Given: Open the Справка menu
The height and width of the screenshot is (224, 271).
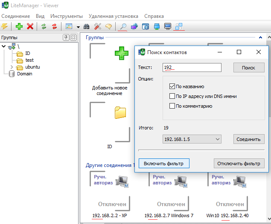Looking at the screenshot, I should [x=154, y=16].
